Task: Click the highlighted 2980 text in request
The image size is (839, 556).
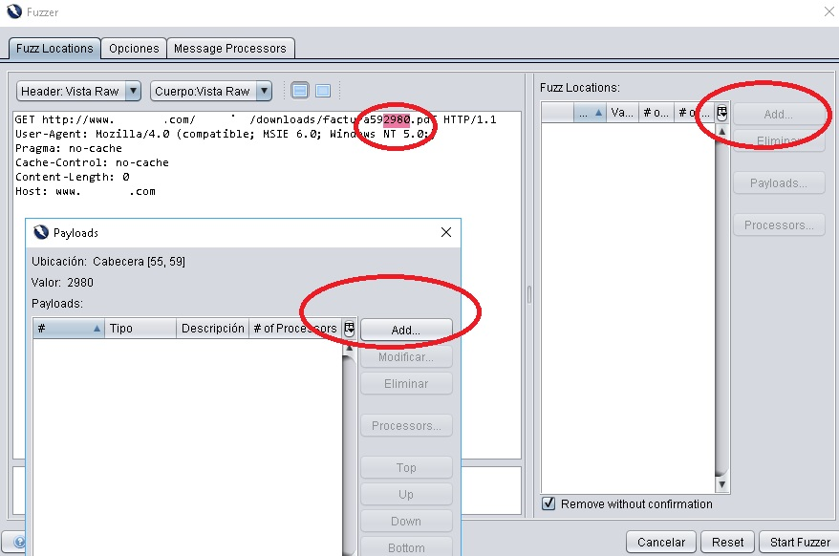Action: pos(397,119)
